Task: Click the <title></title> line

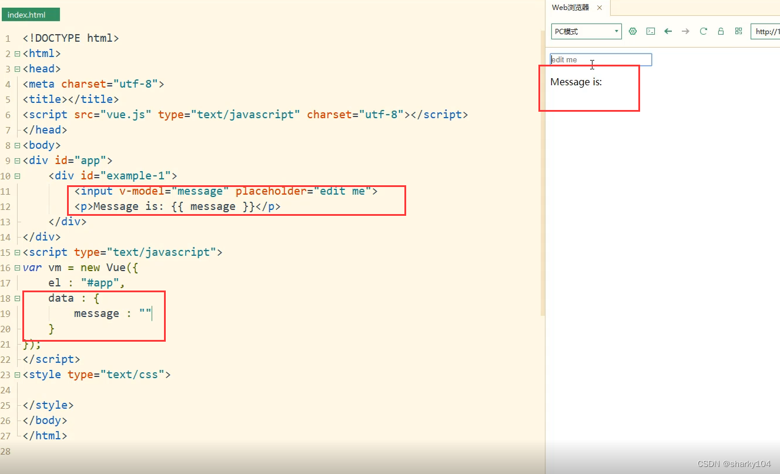Action: (x=71, y=99)
